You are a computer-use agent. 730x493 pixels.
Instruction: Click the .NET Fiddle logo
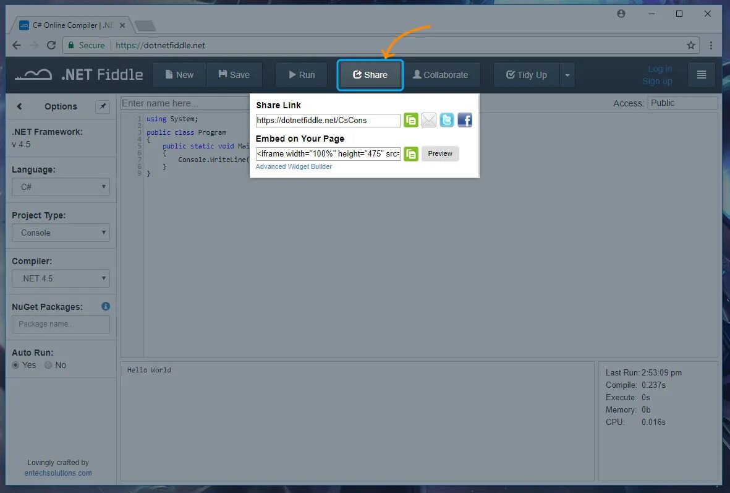(79, 75)
